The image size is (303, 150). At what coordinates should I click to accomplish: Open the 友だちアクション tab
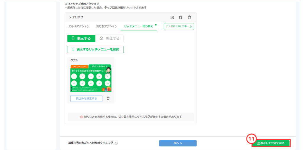click(x=107, y=26)
